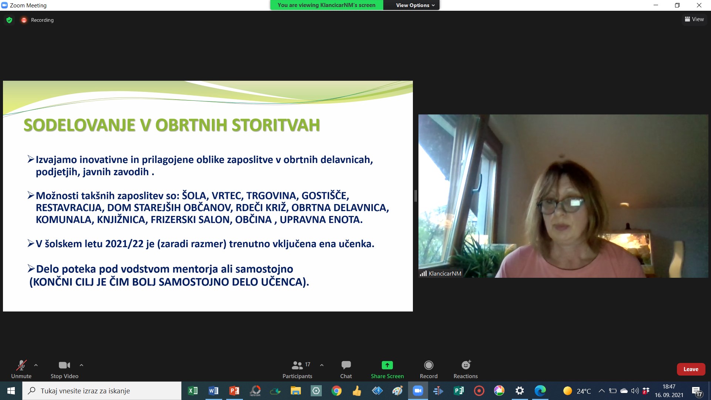The width and height of the screenshot is (711, 400).
Task: Open Windows Settings gear in taskbar
Action: (520, 391)
